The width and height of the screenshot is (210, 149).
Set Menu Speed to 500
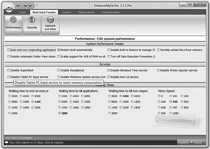(x=182, y=102)
